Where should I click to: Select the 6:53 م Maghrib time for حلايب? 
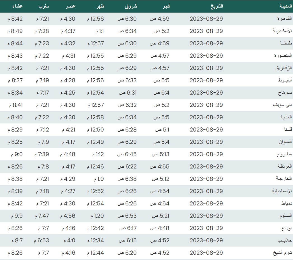click(41, 240)
